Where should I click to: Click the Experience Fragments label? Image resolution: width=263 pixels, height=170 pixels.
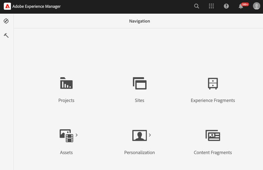213,100
